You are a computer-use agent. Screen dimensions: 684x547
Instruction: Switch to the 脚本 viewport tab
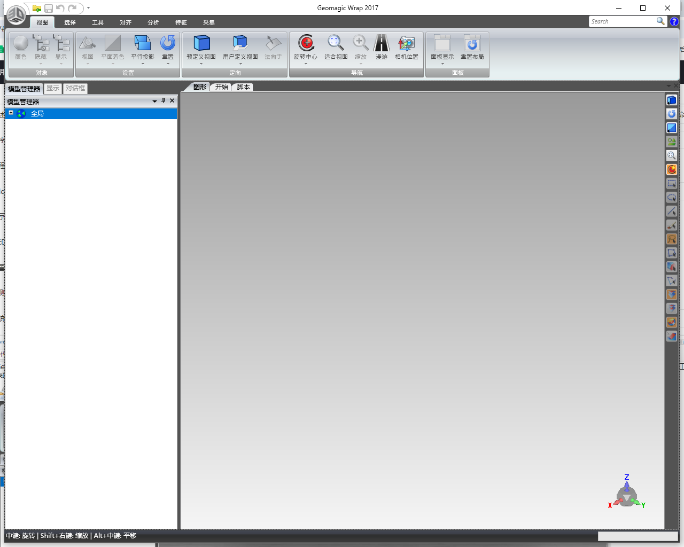(243, 87)
